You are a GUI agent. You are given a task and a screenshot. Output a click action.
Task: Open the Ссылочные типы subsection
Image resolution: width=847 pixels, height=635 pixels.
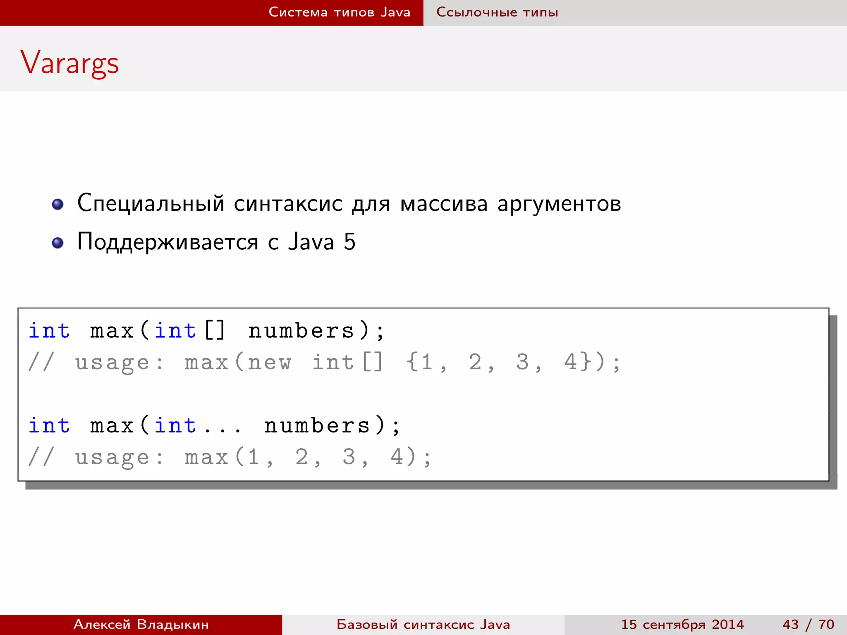point(497,12)
